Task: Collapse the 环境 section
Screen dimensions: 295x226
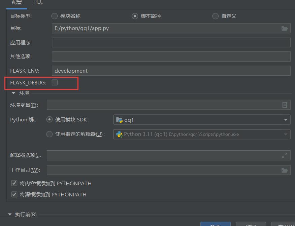Action: (x=13, y=93)
